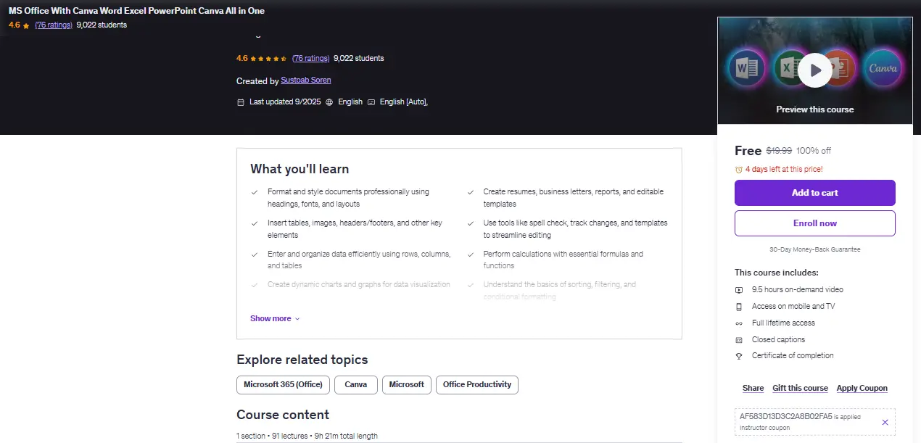Open (76 ratings) link in sticky top bar
The height and width of the screenshot is (443, 921).
[54, 25]
